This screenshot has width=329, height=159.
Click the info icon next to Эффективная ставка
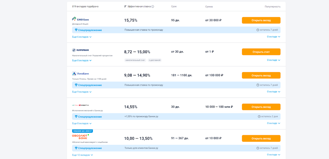(x=153, y=7)
